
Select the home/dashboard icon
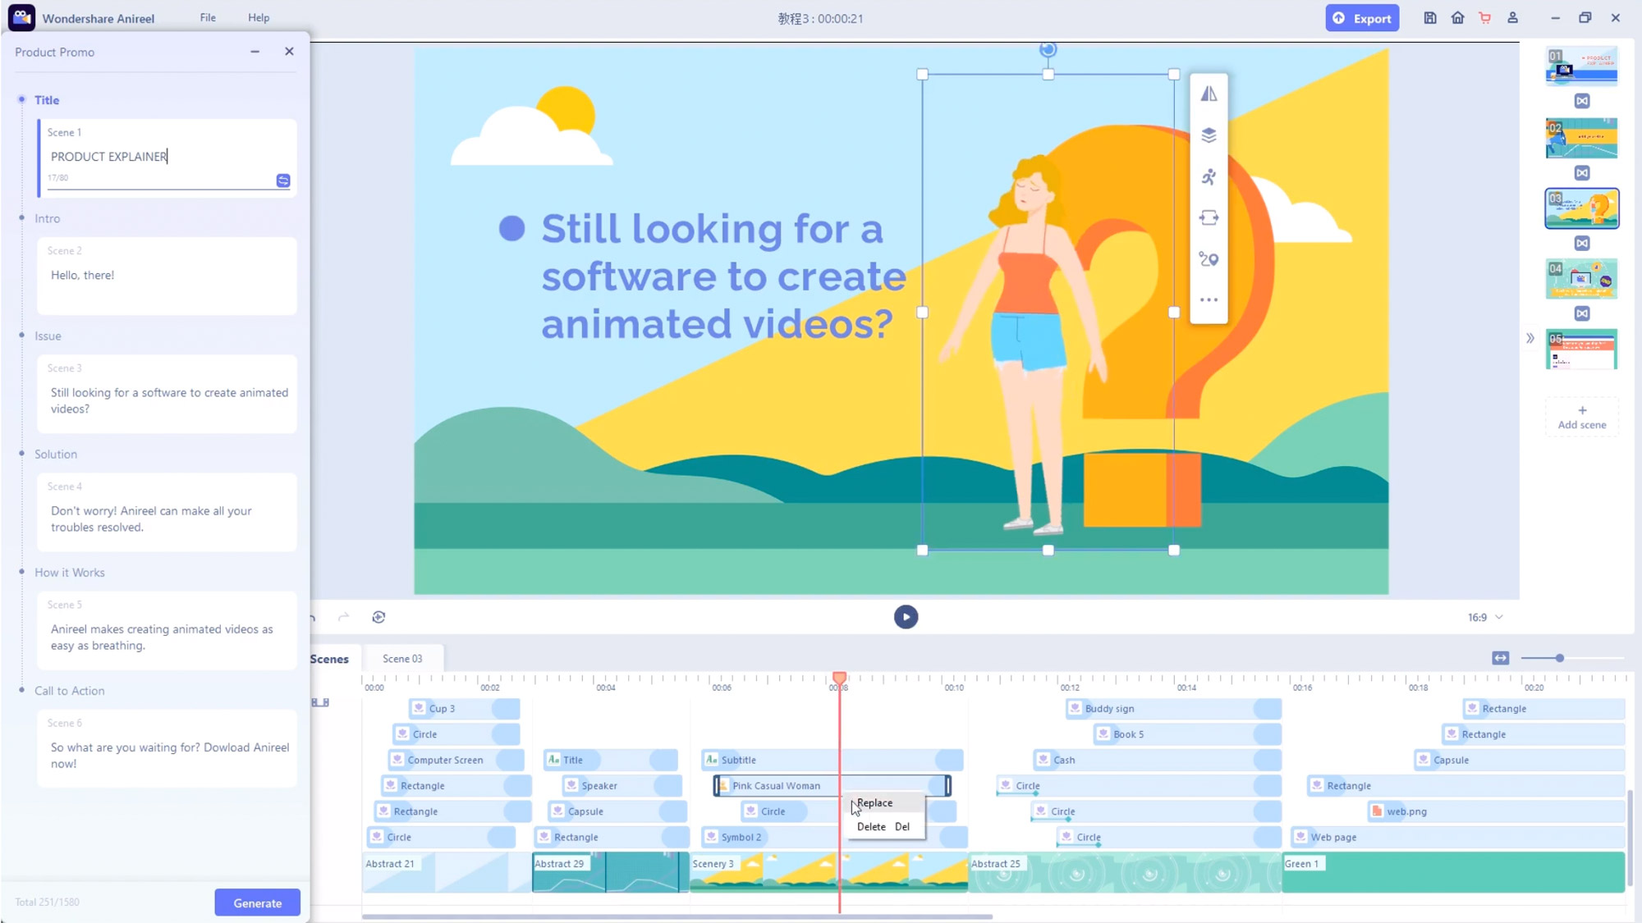coord(1457,18)
